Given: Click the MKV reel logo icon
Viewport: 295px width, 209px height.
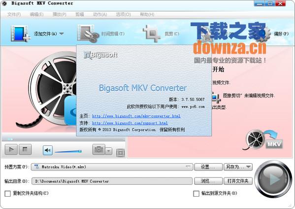Looking at the screenshot, I should tap(263, 139).
